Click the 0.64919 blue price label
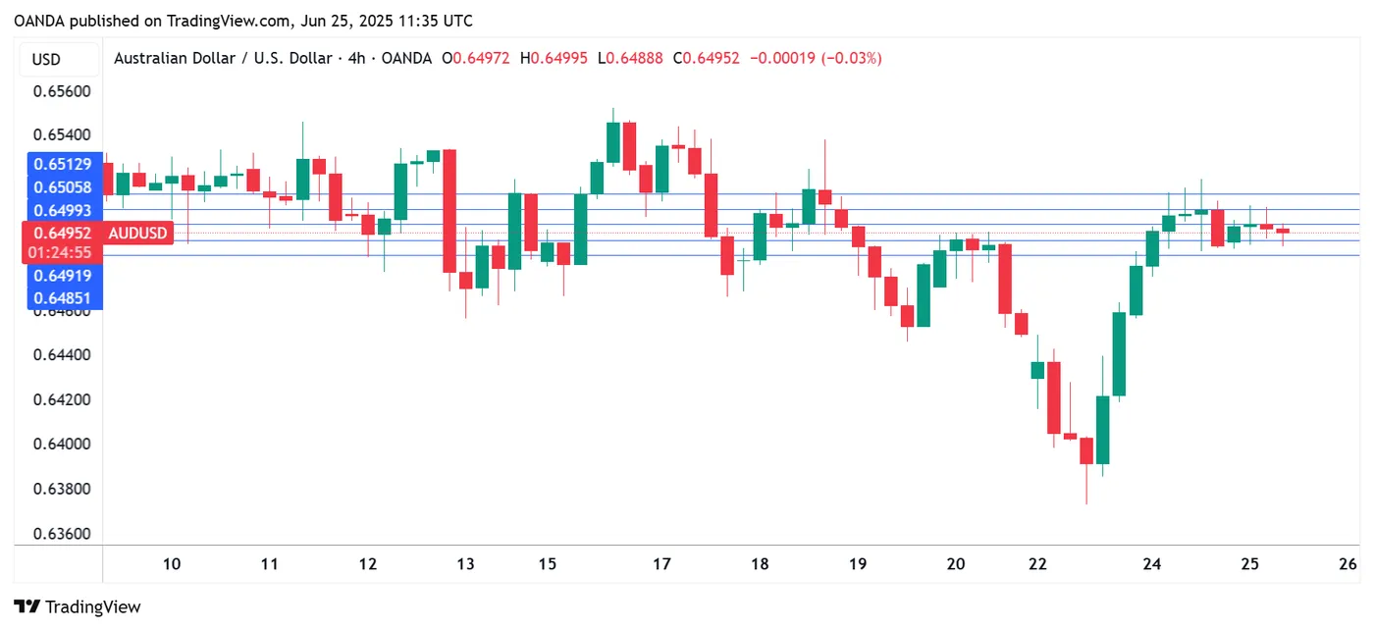This screenshot has height=630, width=1374. pos(63,276)
